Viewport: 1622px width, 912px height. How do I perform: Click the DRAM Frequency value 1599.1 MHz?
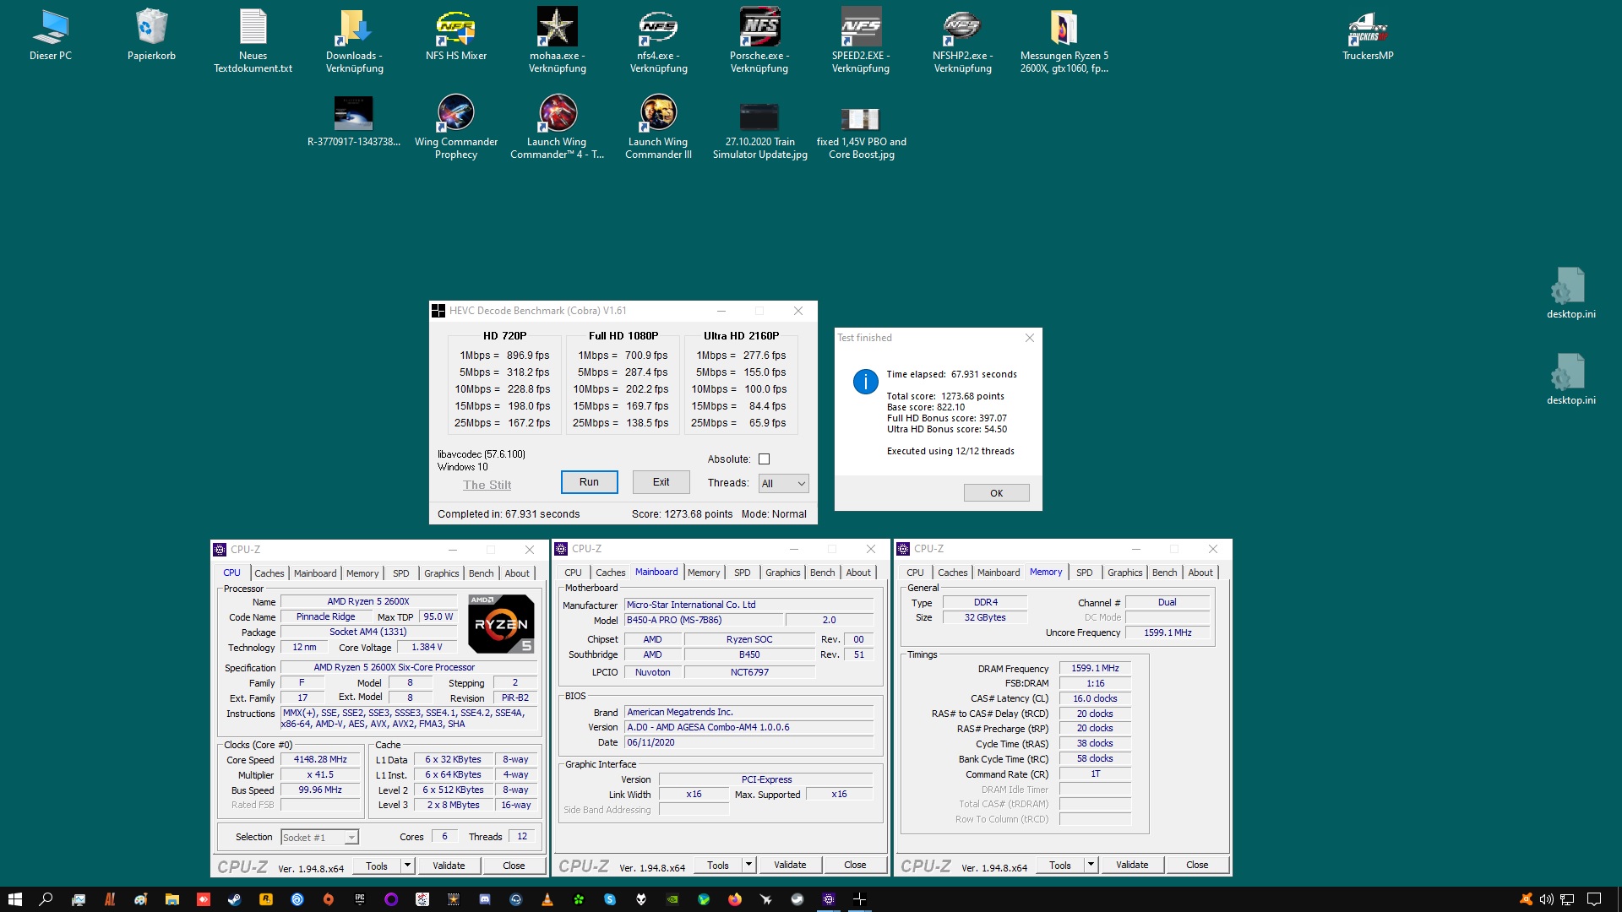point(1095,668)
